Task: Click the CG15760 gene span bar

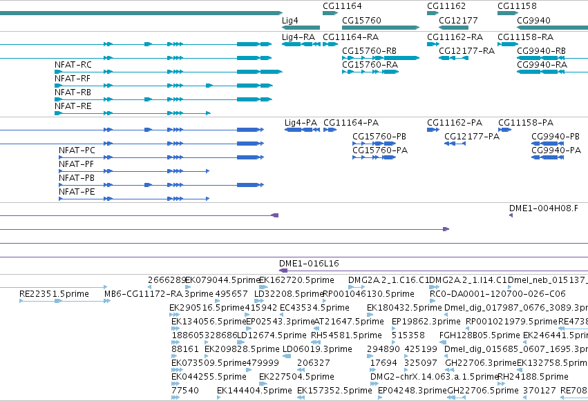Action: pos(381,28)
